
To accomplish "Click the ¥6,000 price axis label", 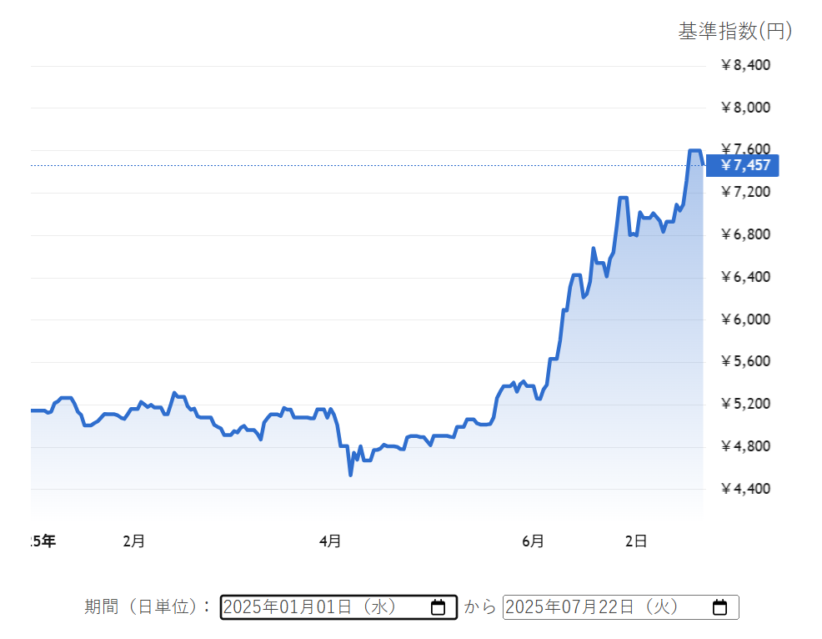I will 745,319.
